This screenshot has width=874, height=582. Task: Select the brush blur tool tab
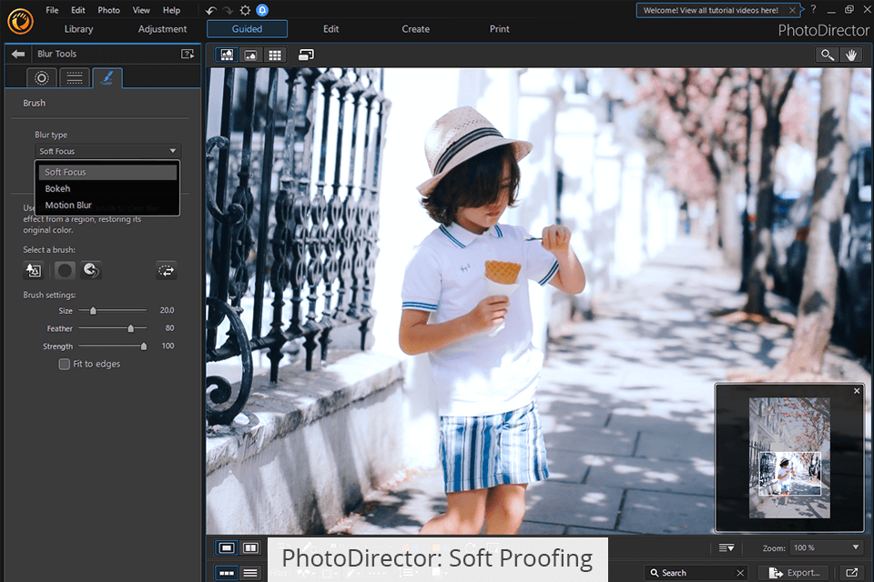pyautogui.click(x=107, y=78)
